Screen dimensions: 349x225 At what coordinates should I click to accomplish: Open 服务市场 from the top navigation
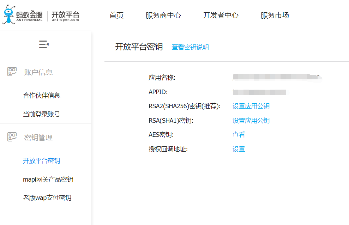[x=275, y=15]
